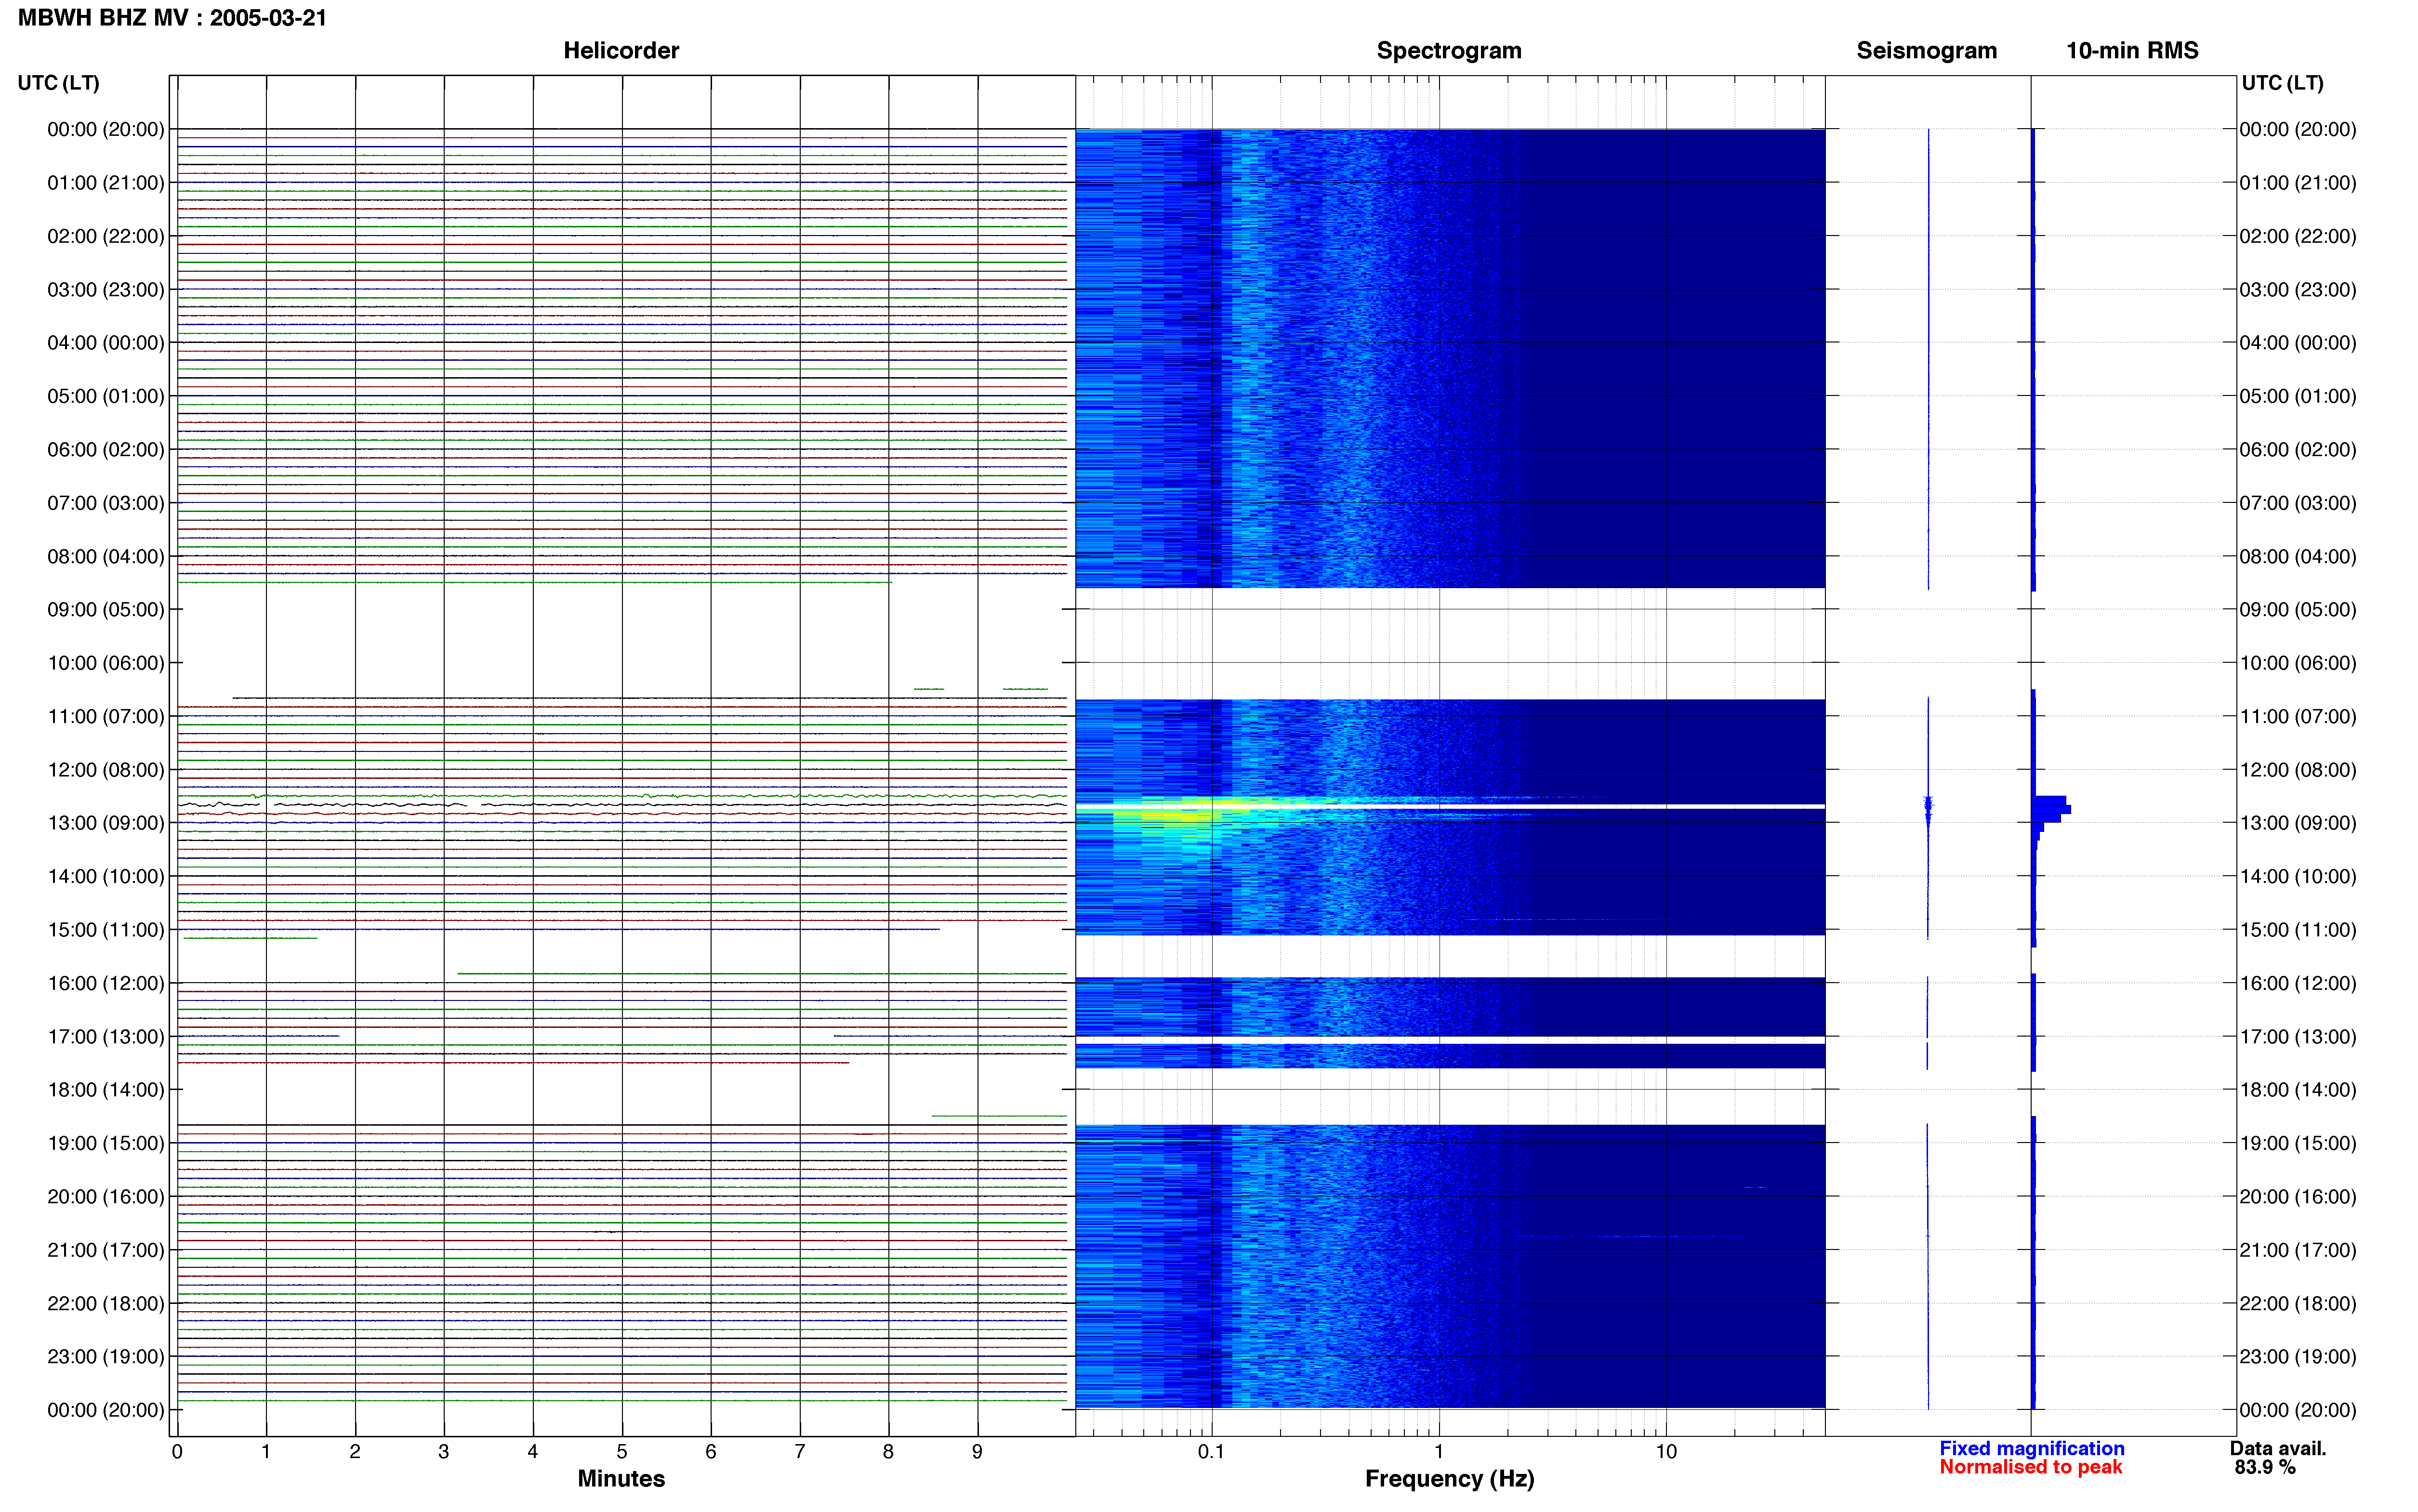Click the Seismogram panel heading

point(1926,50)
